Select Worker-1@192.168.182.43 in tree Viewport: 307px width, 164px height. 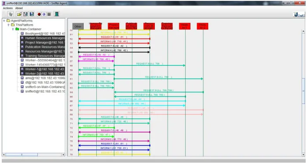click(x=43, y=69)
